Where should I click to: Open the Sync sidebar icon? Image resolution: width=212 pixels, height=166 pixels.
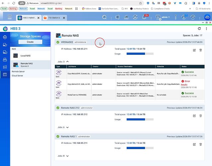click(x=5, y=52)
